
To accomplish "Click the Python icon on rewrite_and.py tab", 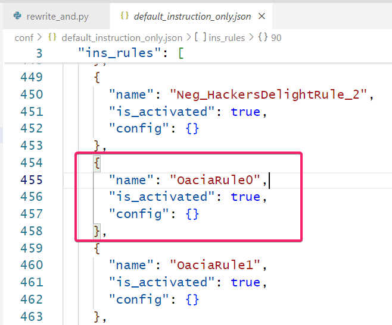I will pos(16,16).
